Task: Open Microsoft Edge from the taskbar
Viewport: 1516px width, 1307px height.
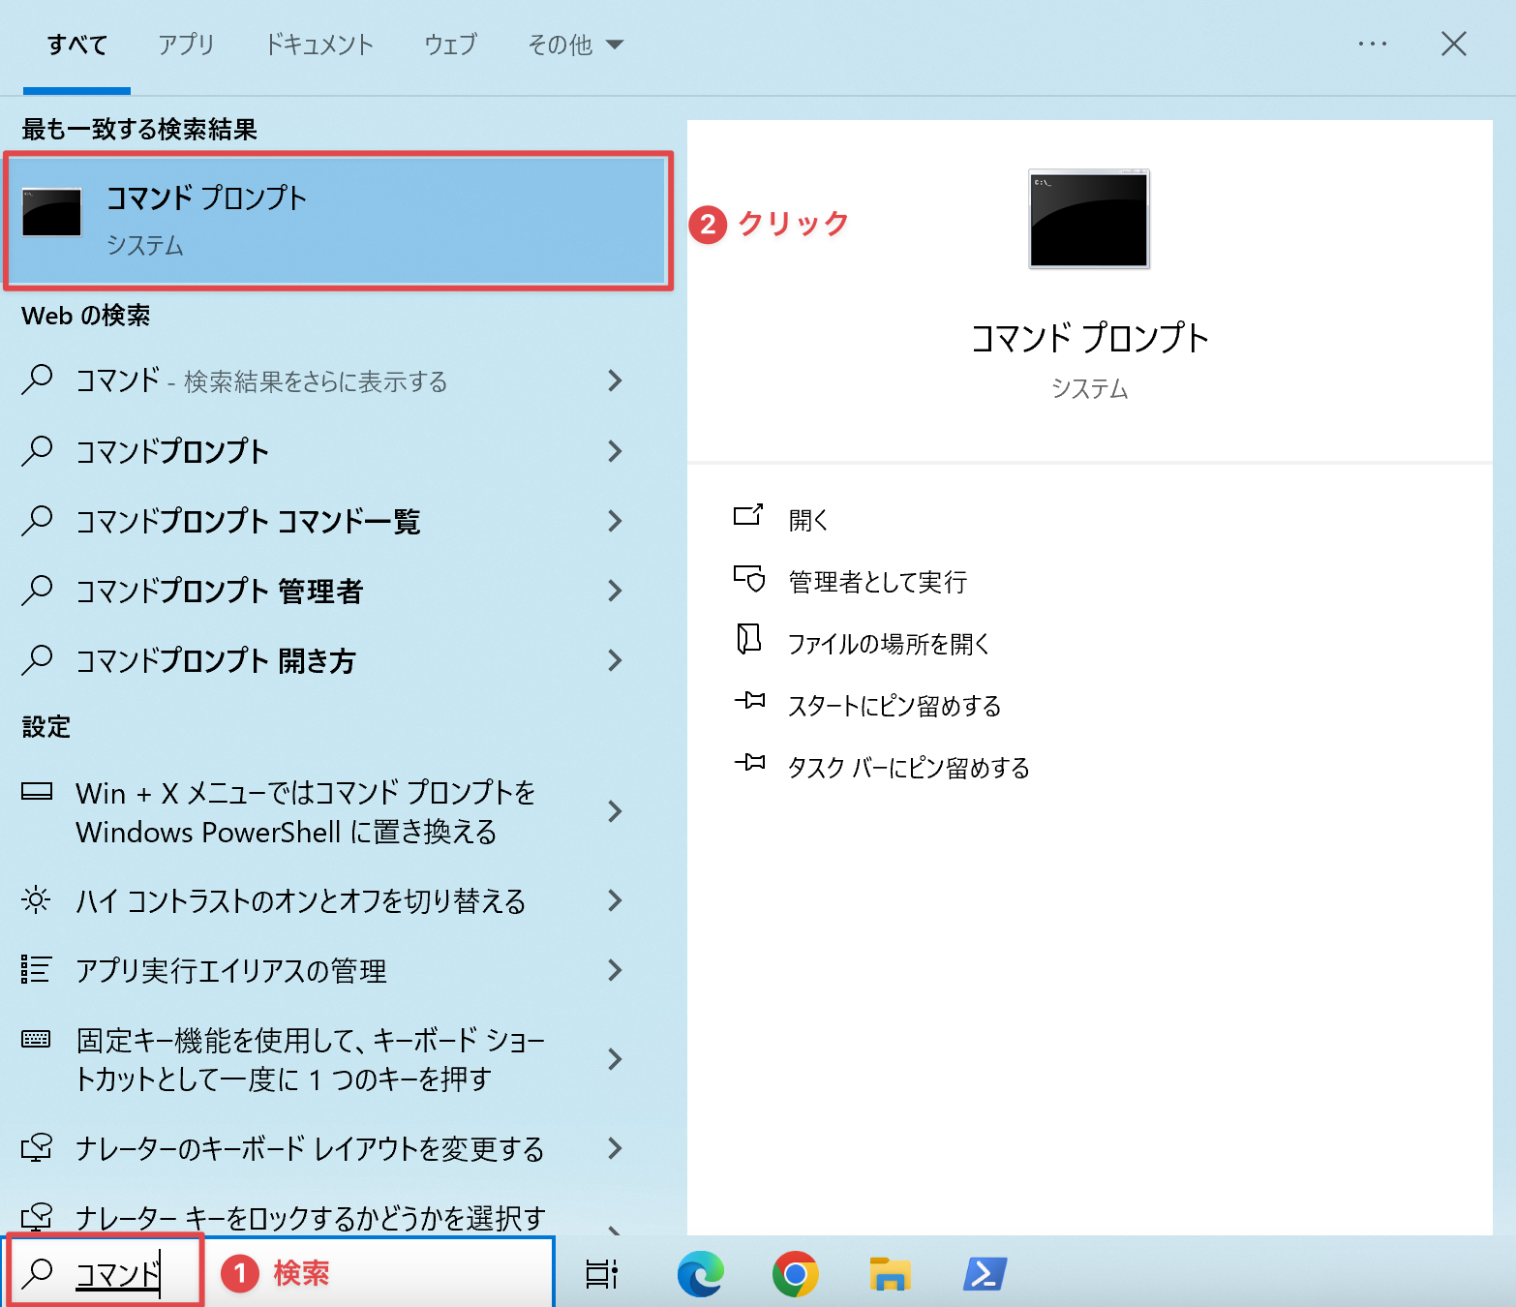Action: (x=700, y=1274)
